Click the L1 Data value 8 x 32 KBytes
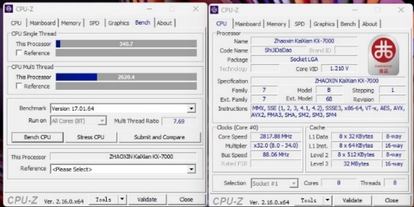Image resolution: width=414 pixels, height=207 pixels. (356, 137)
